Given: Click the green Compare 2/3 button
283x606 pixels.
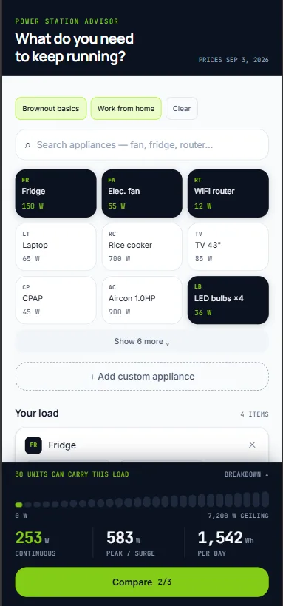Looking at the screenshot, I should click(142, 582).
